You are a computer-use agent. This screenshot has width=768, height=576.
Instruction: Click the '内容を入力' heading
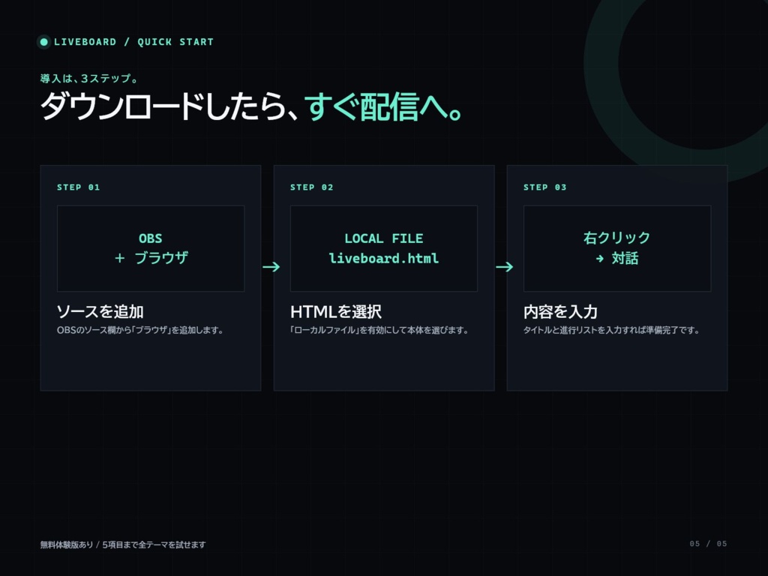560,311
